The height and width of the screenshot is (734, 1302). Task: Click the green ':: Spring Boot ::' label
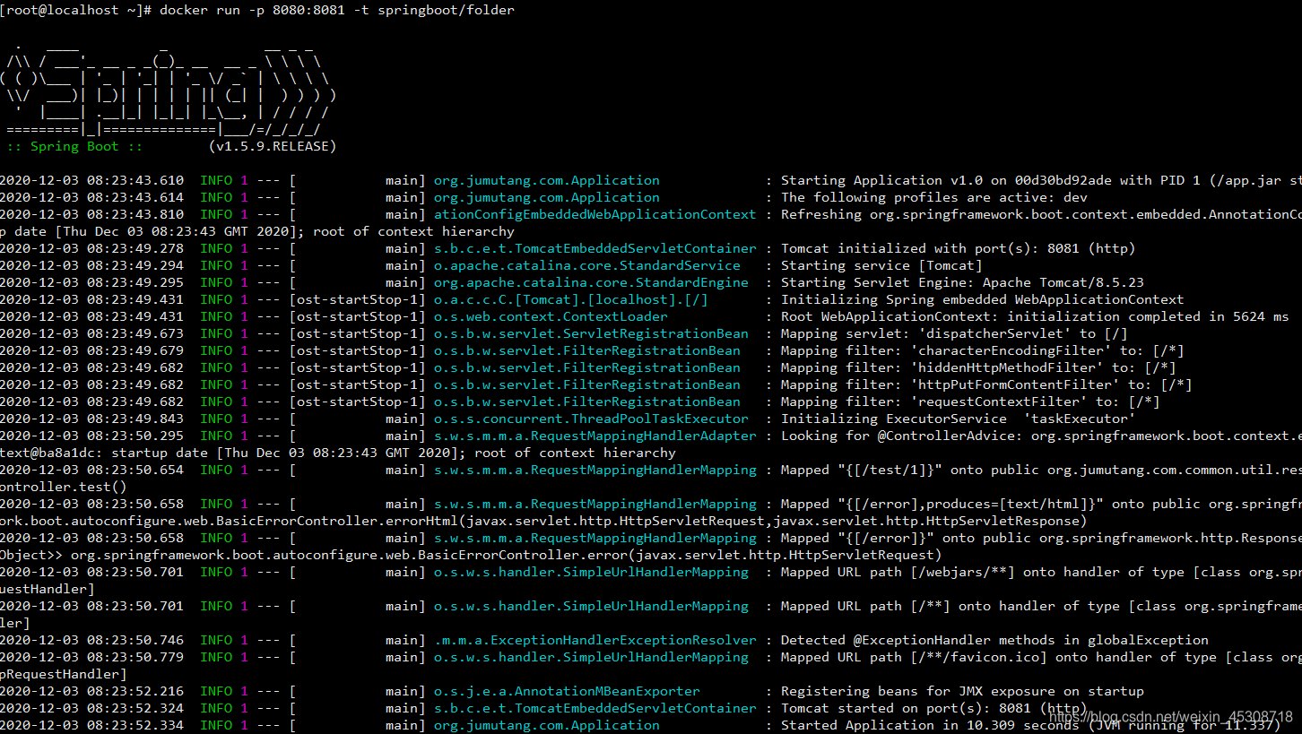pyautogui.click(x=74, y=146)
